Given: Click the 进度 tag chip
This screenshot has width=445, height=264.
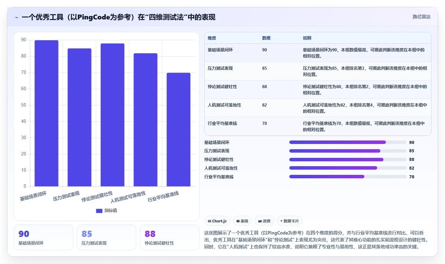Looking at the screenshot, I should pos(264,221).
